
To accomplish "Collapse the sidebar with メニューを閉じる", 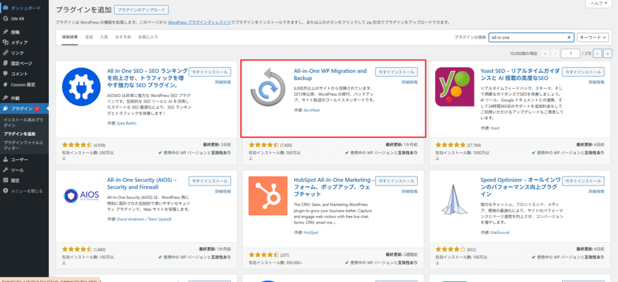I will (27, 191).
